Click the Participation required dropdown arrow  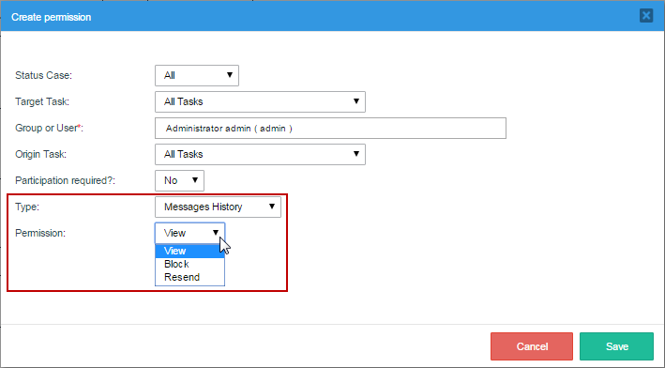click(x=195, y=180)
